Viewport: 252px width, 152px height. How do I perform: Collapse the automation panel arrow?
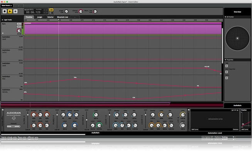[x=189, y=110]
